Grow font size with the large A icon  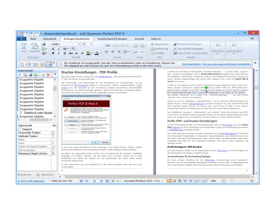(53, 49)
